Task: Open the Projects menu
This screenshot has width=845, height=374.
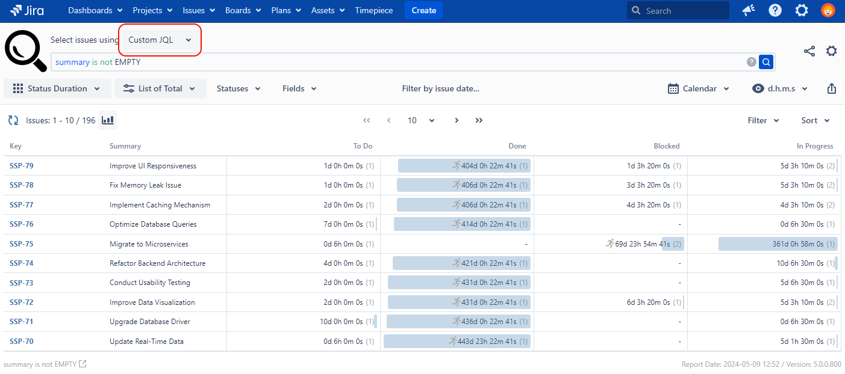Action: [x=152, y=10]
